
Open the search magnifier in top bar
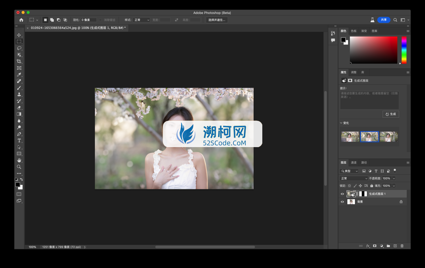click(x=395, y=20)
